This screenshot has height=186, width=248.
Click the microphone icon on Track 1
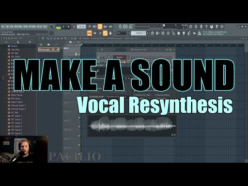pyautogui.click(x=76, y=54)
